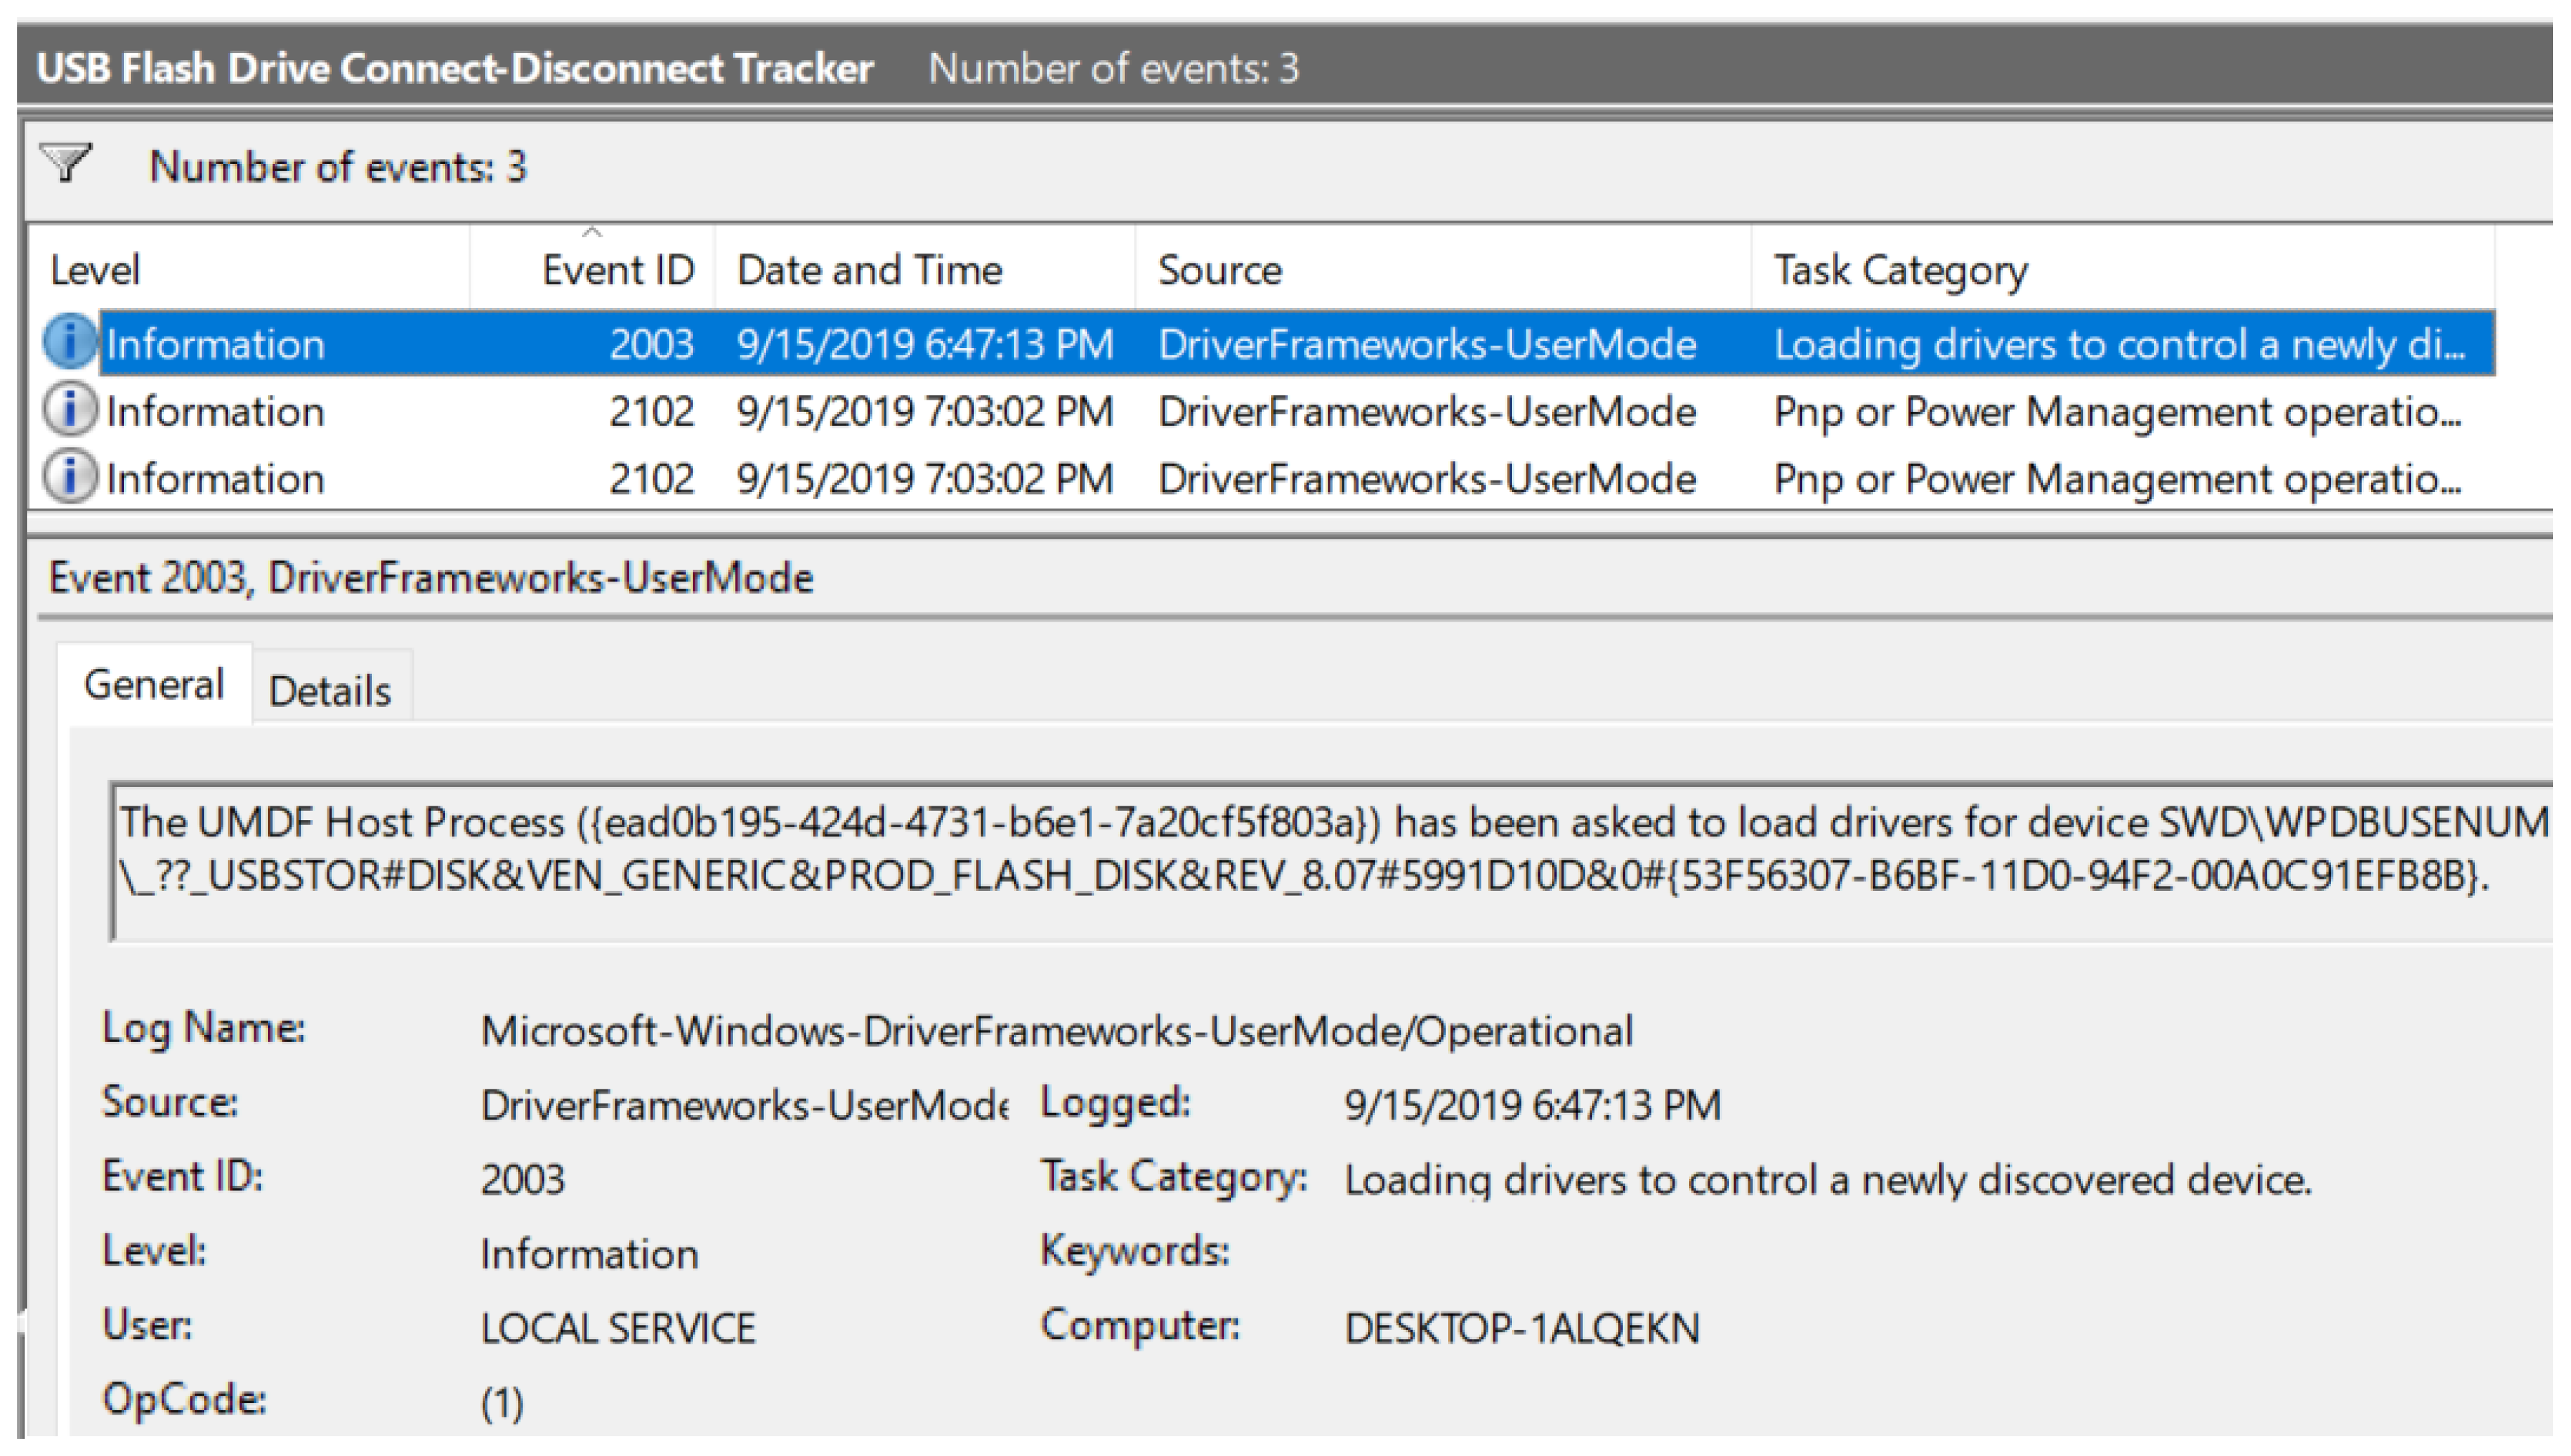Click the UMDF Host Process description text box
This screenshot has width=2571, height=1456.
[x=1301, y=850]
